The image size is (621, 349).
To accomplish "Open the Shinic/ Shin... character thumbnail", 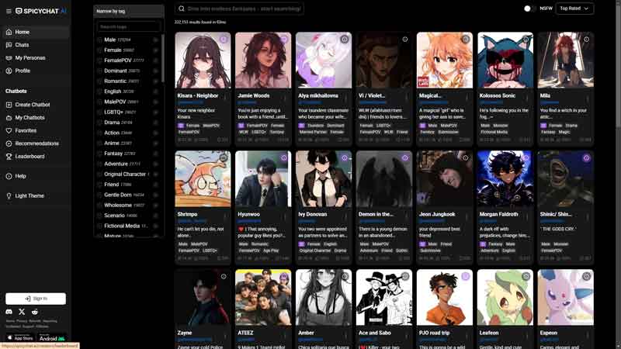I will pos(566,179).
